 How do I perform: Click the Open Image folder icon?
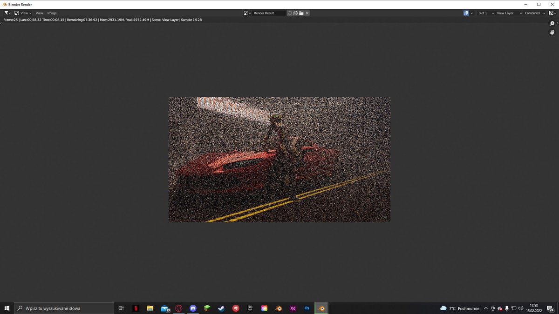pos(301,13)
